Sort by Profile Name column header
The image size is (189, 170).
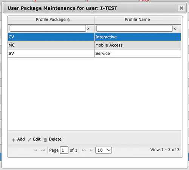tap(137, 20)
